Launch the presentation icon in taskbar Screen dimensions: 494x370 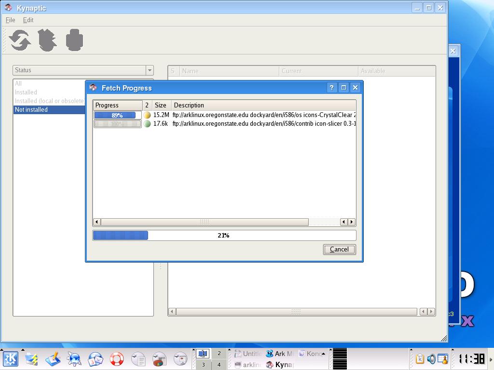pyautogui.click(x=180, y=359)
